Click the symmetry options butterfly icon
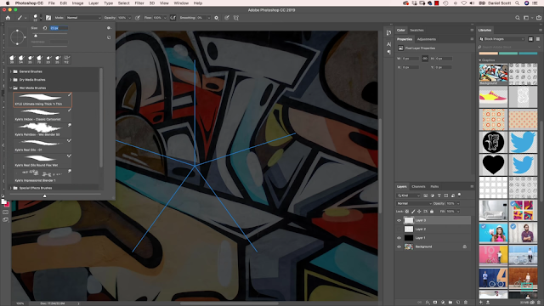This screenshot has height=306, width=544. [236, 18]
